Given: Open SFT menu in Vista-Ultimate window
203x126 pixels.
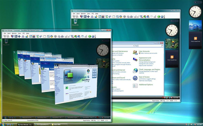Looking at the screenshot, I should pos(24,33).
